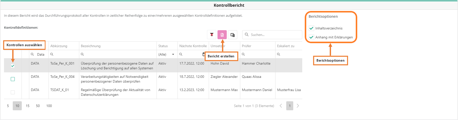
Task: Click search icon in Abkürzung filter
Action: (x=52, y=54)
